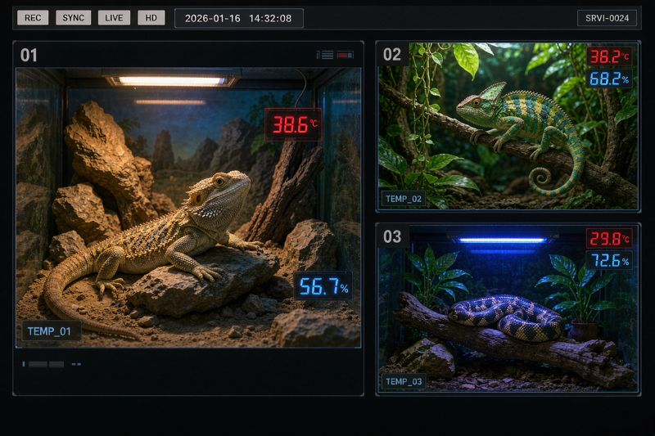This screenshot has width=655, height=436.
Task: Click the 29.8°C temperature readout
Action: point(608,238)
